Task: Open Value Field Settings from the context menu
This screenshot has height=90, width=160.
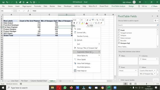Action: (x=86, y=63)
